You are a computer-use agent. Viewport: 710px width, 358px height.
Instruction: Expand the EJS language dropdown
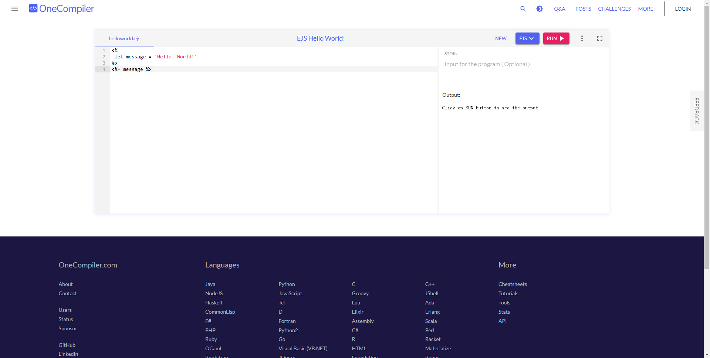(527, 38)
